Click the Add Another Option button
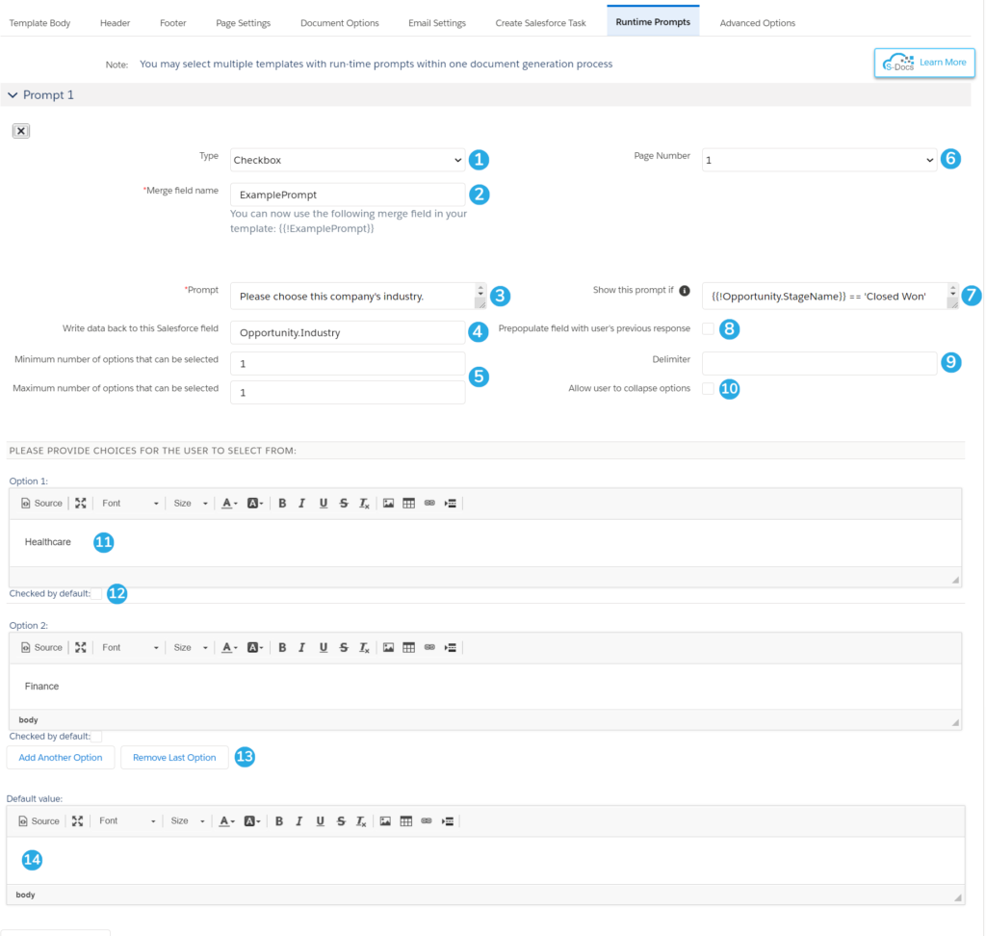The image size is (986, 936). 60,757
